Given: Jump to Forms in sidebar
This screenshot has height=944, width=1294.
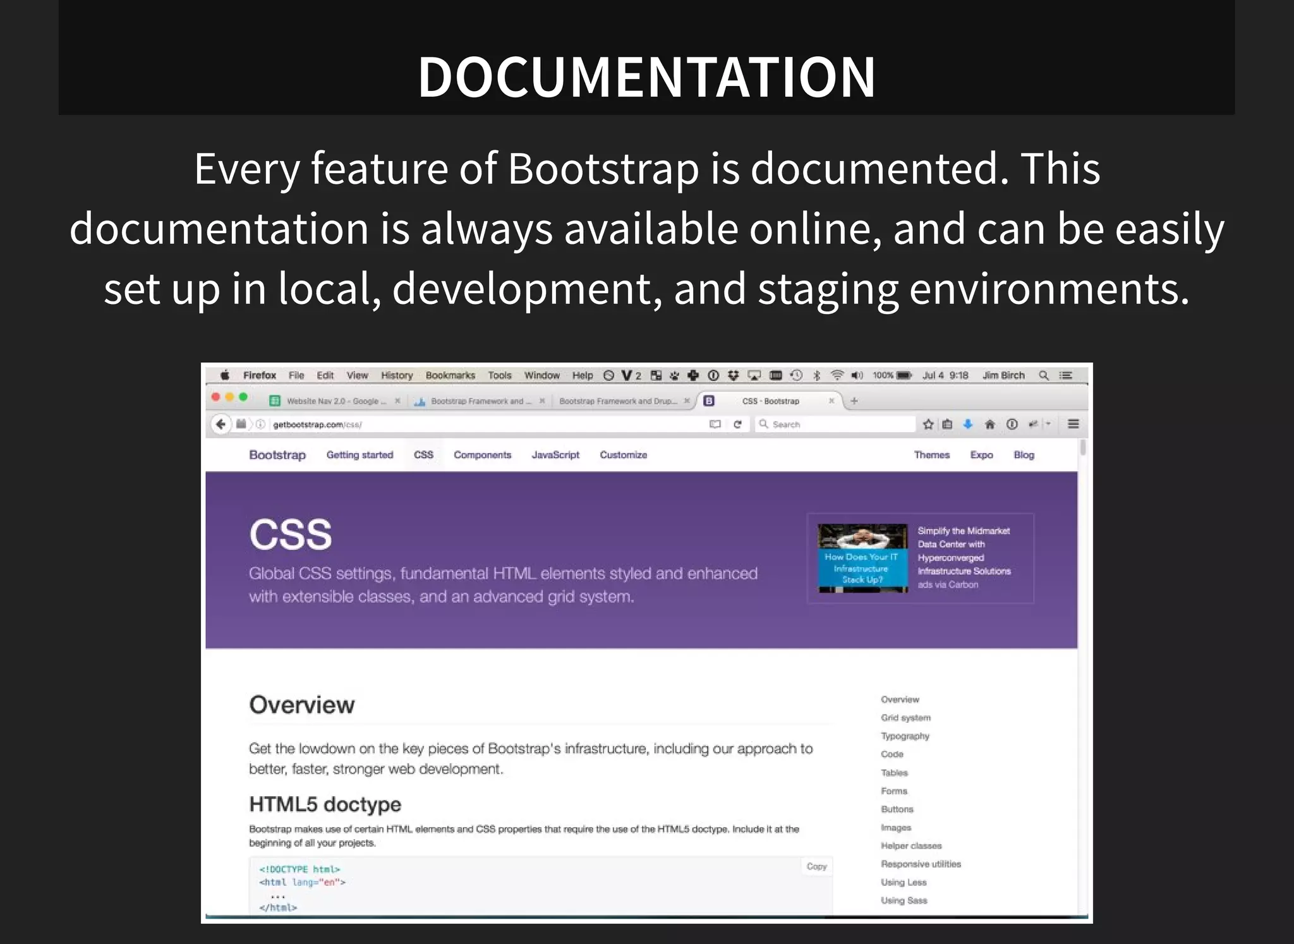Looking at the screenshot, I should point(894,791).
